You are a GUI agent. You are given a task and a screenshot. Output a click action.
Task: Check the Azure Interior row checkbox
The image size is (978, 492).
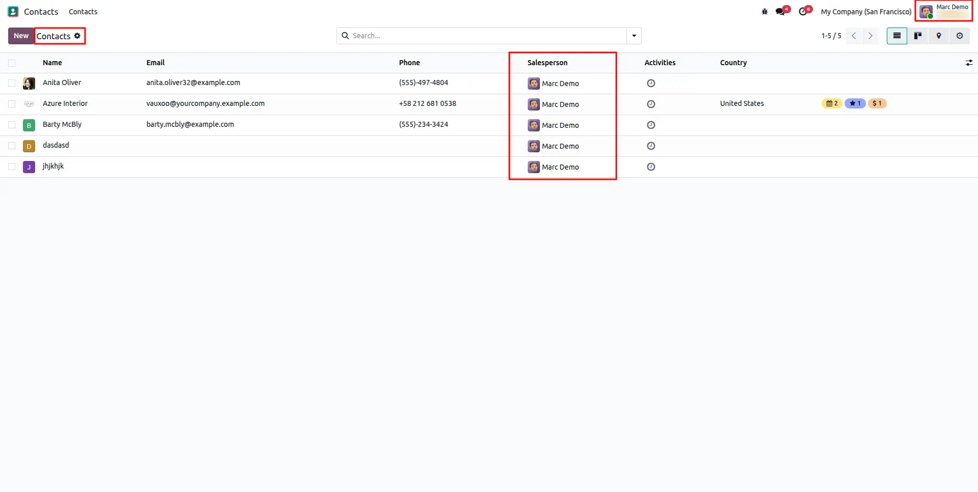(x=12, y=104)
